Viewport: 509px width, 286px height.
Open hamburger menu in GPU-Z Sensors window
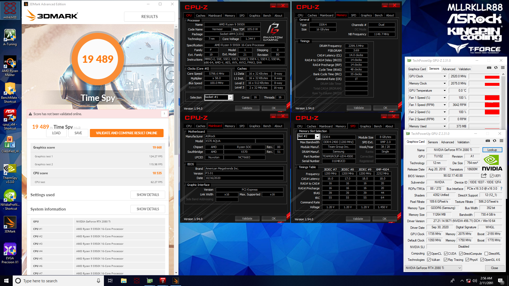point(503,68)
